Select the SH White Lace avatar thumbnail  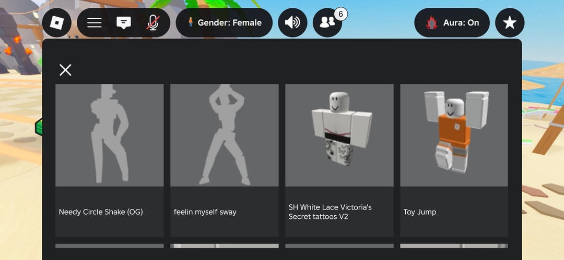(x=339, y=135)
